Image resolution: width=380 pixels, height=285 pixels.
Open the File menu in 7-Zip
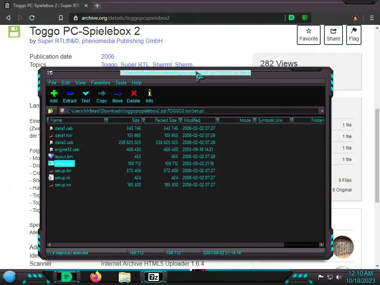tap(52, 82)
